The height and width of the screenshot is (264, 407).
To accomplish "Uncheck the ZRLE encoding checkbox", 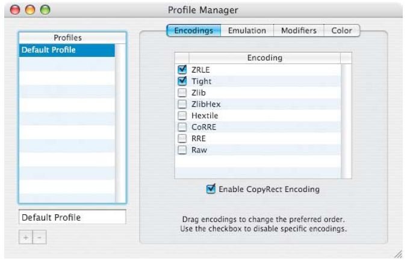I will pyautogui.click(x=182, y=70).
